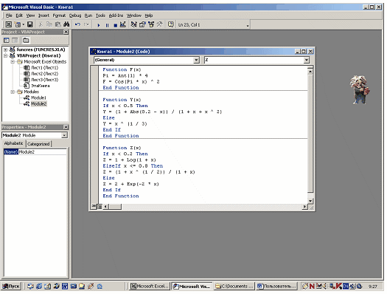Screen dimensions: 387x294
Task: Collapse the Modules folder node
Action: 13,92
